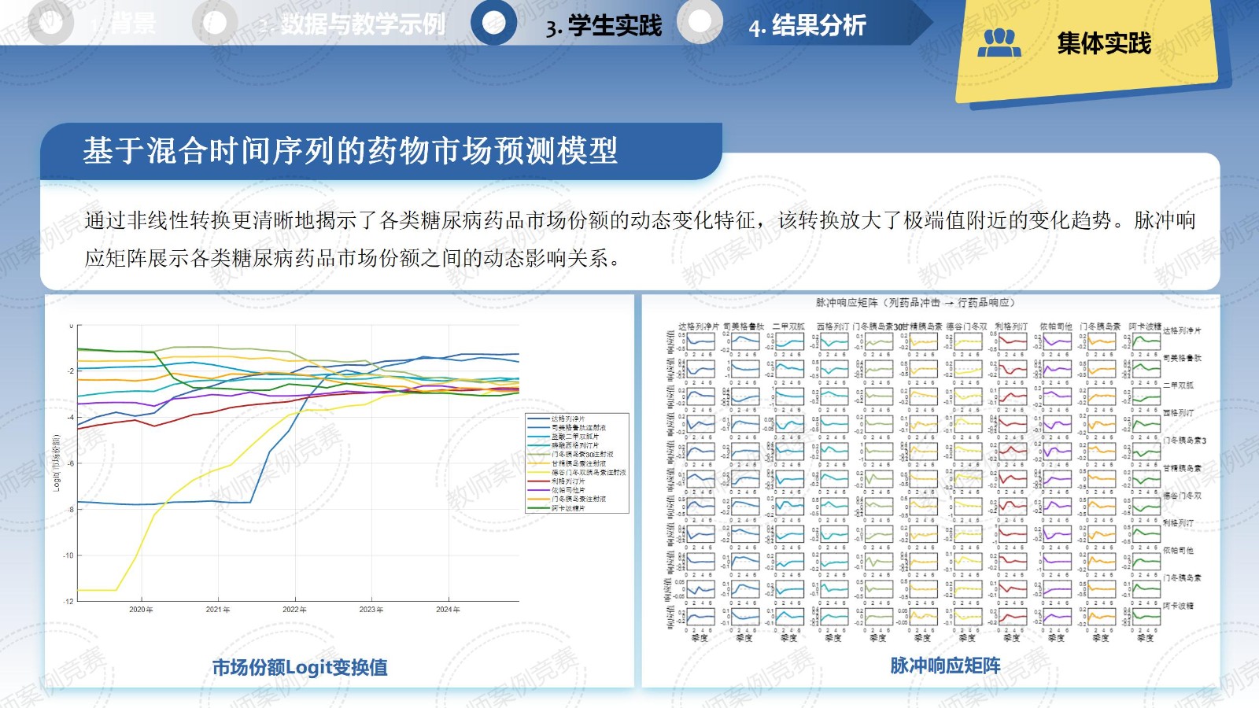The image size is (1259, 708).
Task: Click the 2022年 x-axis label
Action: tap(294, 610)
